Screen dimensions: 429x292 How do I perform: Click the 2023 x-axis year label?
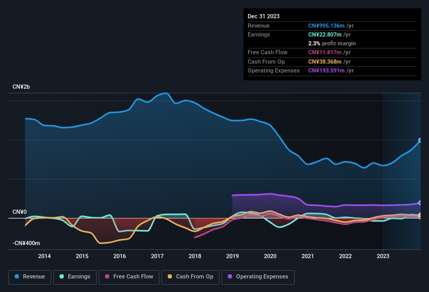pos(383,256)
